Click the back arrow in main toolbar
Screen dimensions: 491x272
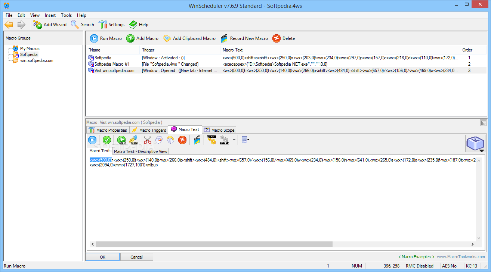9,25
